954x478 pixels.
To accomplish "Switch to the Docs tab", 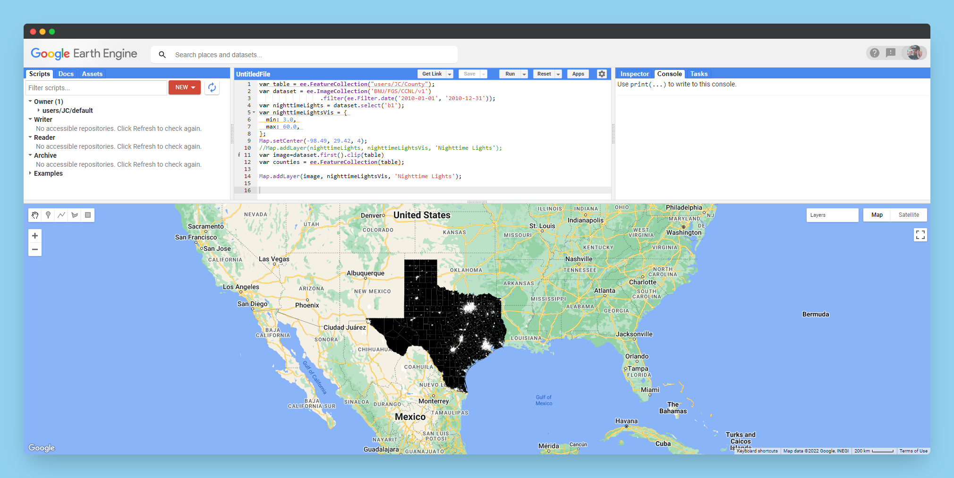I will point(66,74).
